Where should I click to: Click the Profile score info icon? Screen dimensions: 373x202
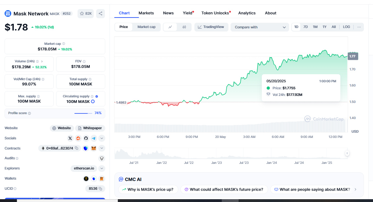29,113
